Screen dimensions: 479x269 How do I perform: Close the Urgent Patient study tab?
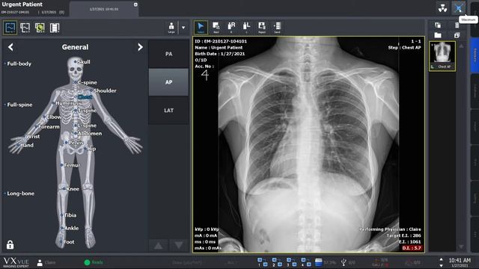click(x=135, y=4)
